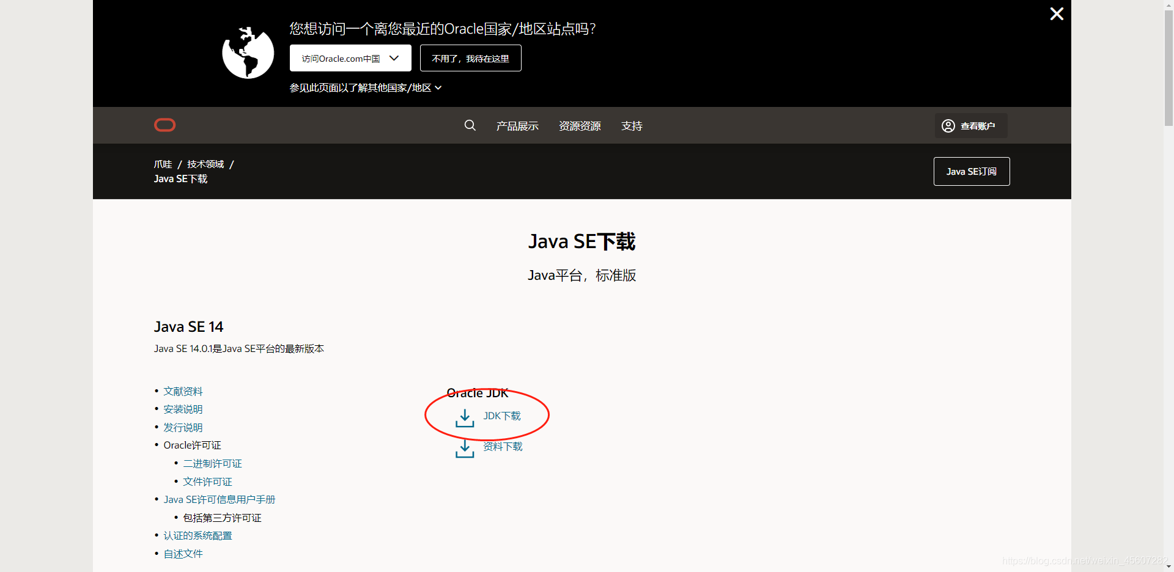
Task: Open Java SE许可信息用户手册 link
Action: click(x=219, y=500)
